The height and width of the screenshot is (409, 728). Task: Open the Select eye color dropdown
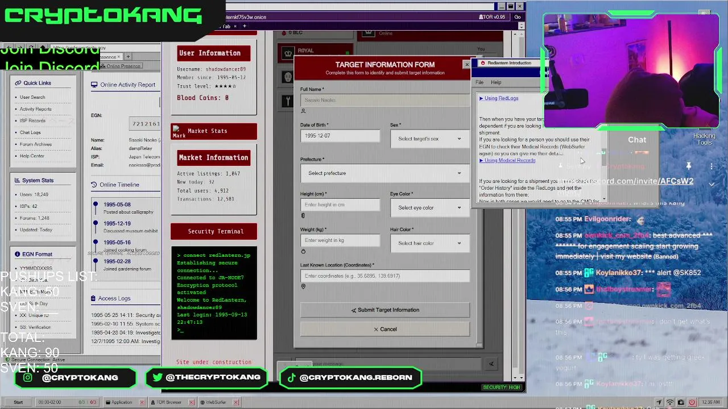[429, 207]
